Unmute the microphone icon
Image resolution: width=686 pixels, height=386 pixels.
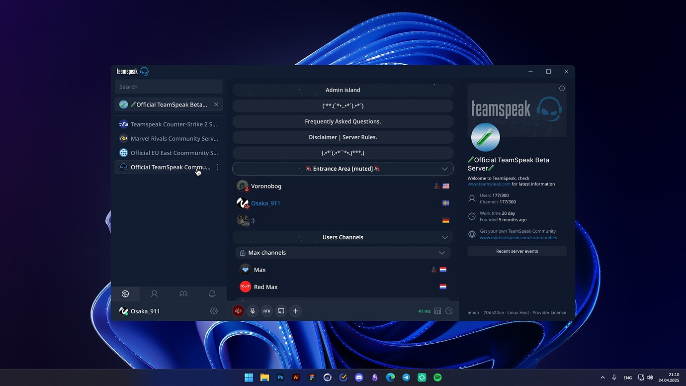click(253, 311)
